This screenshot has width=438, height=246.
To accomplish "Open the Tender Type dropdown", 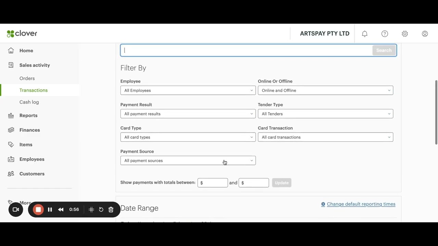I will tap(325, 114).
